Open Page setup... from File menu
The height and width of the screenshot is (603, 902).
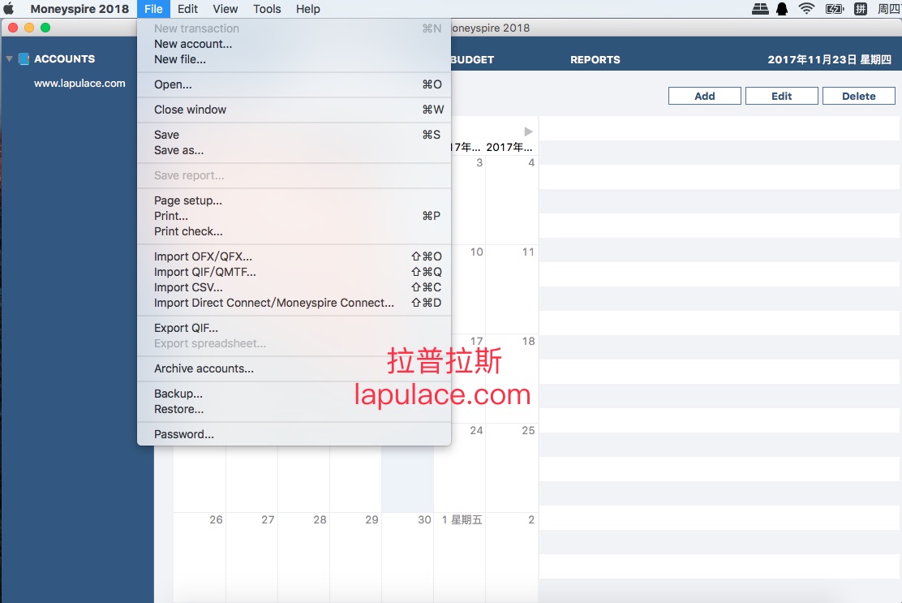tap(294, 200)
